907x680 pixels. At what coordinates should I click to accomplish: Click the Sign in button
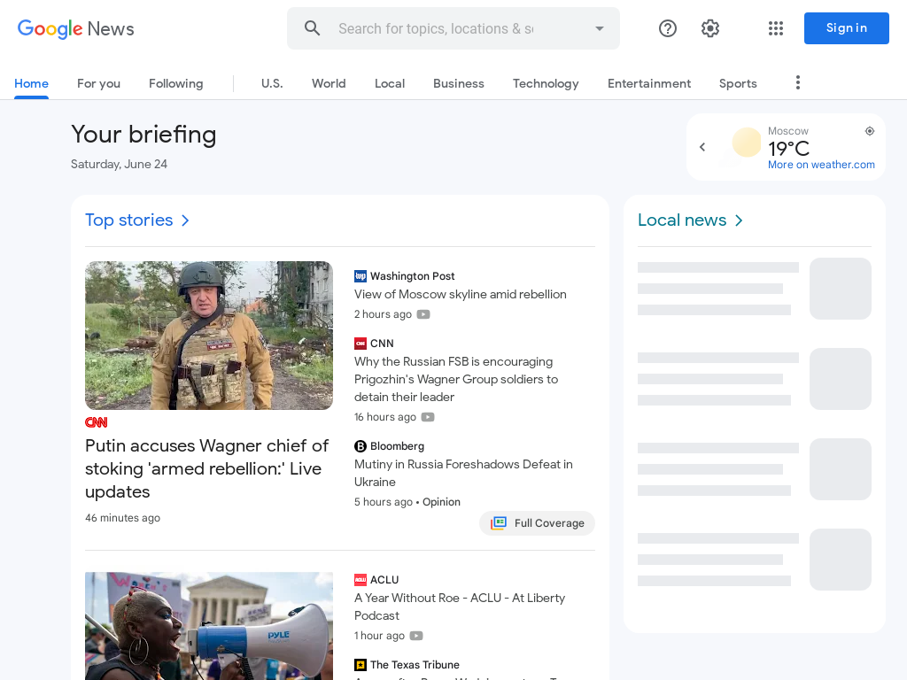click(x=846, y=28)
